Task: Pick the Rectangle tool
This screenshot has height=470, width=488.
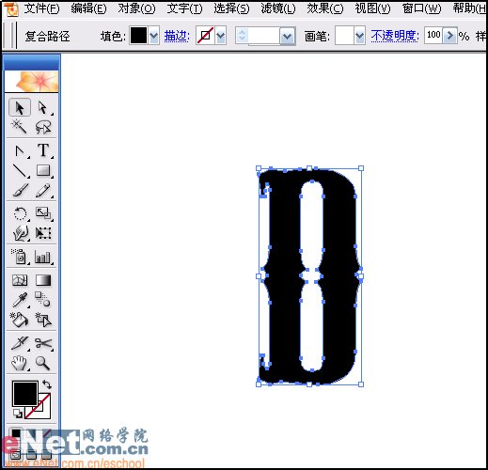Action: point(43,171)
